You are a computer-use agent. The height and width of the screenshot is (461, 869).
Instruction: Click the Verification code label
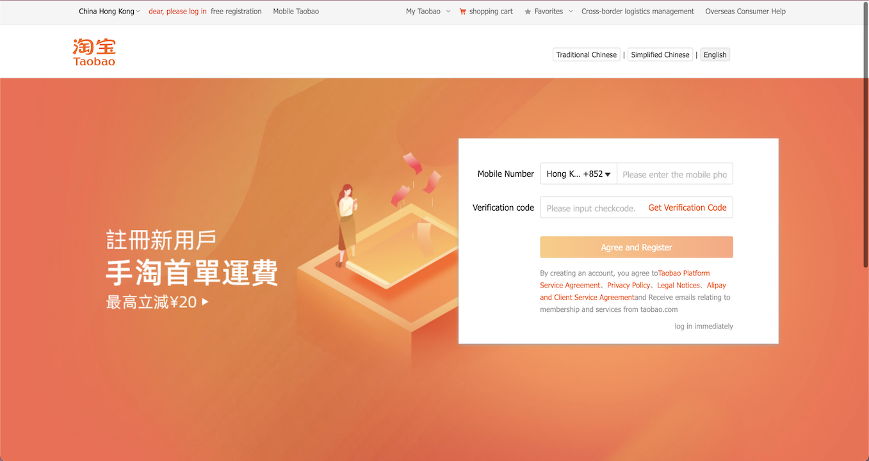[503, 207]
